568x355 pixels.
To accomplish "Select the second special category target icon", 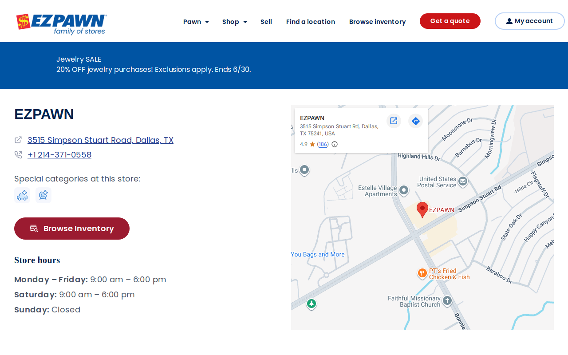I will pyautogui.click(x=43, y=195).
